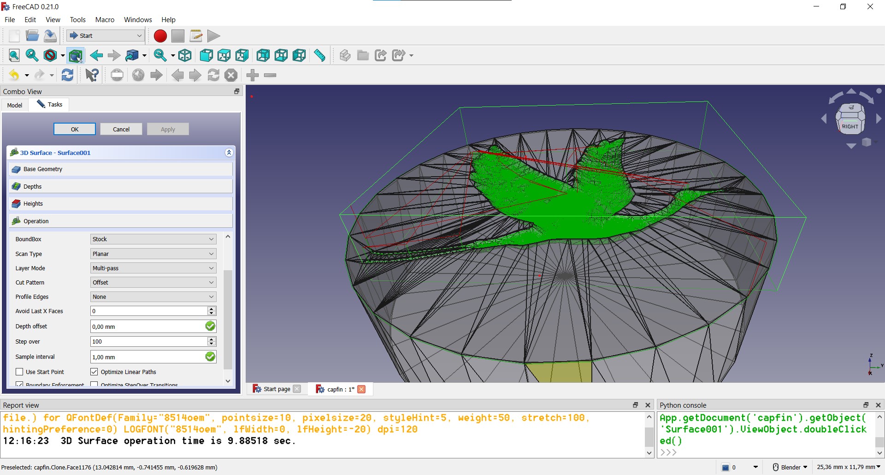885x475 pixels.
Task: Click the red macro record button
Action: coord(160,36)
